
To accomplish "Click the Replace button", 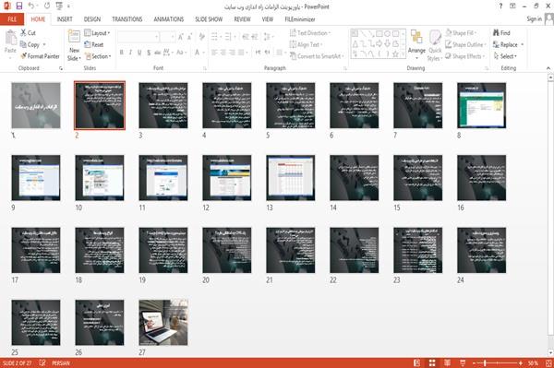I will coord(509,44).
